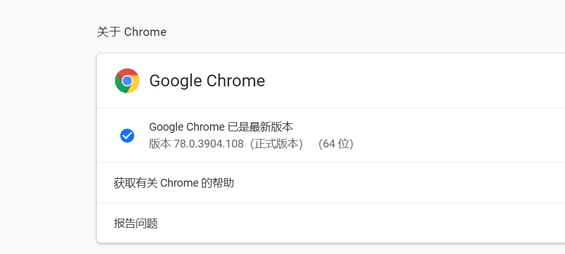Click the empty card header area right of the title
This screenshot has width=565, height=254.
point(414,81)
